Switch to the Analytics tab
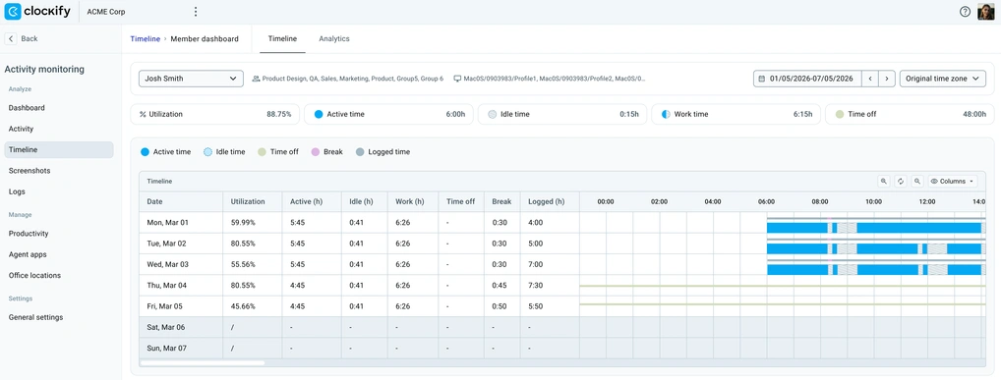Screen dimensions: 1001x380 pos(334,38)
